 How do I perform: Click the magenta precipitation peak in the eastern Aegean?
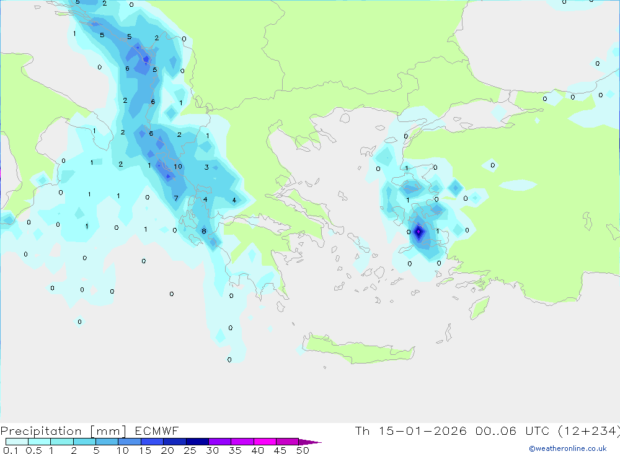pyautogui.click(x=418, y=232)
